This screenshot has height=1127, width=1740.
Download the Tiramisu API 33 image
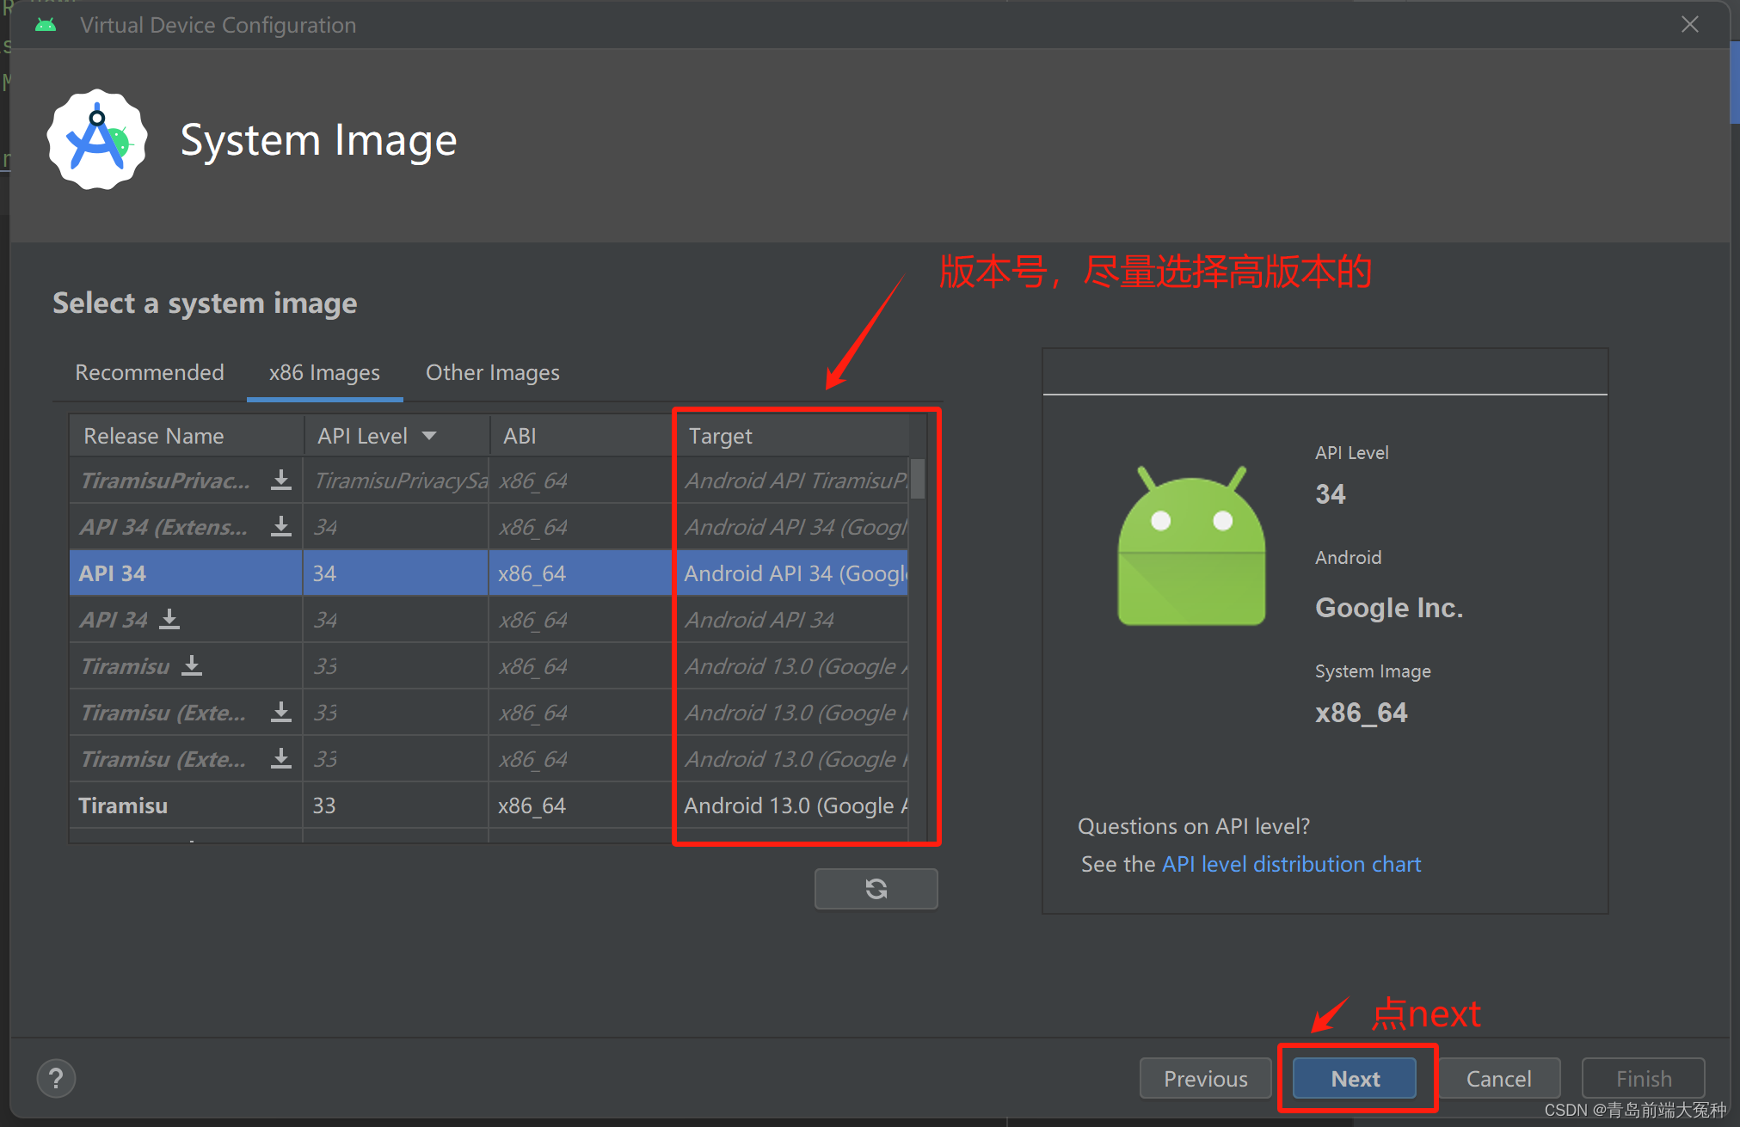pyautogui.click(x=192, y=665)
